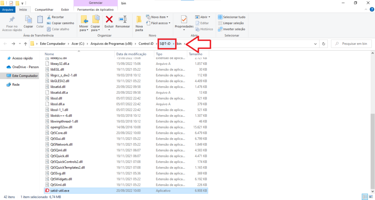The width and height of the screenshot is (375, 200).
Task: Click the refresh button beside address bar
Action: (x=323, y=44)
